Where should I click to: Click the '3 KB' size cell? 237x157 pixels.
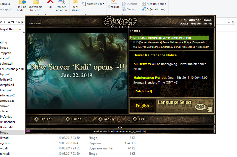click(x=132, y=138)
